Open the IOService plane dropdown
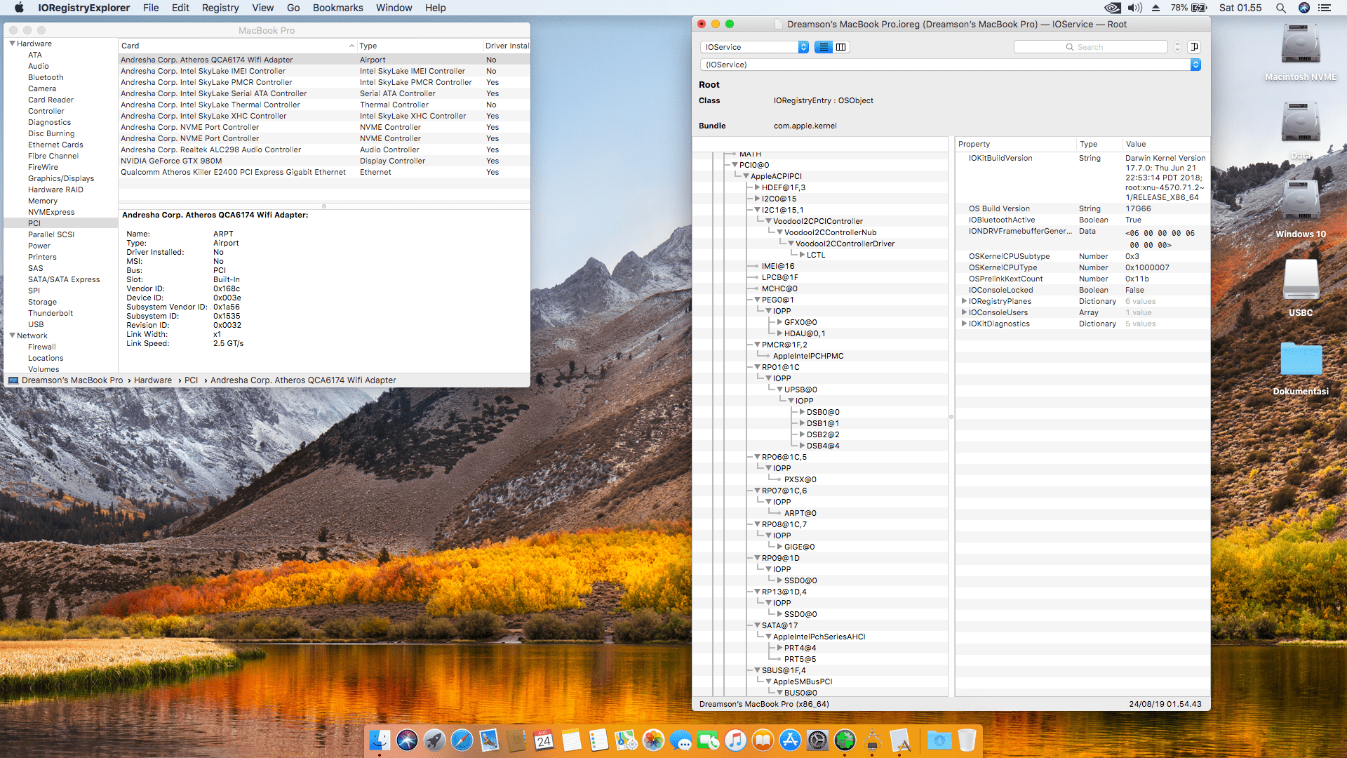 click(x=754, y=47)
